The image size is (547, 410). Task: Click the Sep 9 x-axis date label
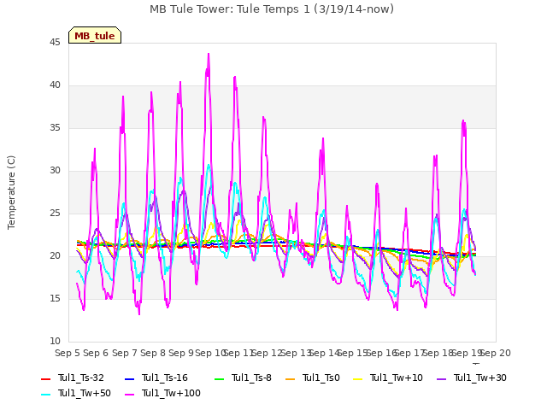[x=181, y=353]
